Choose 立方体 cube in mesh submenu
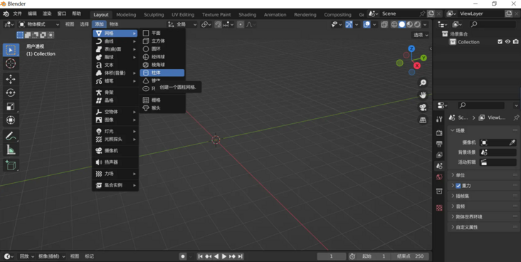 click(x=162, y=41)
